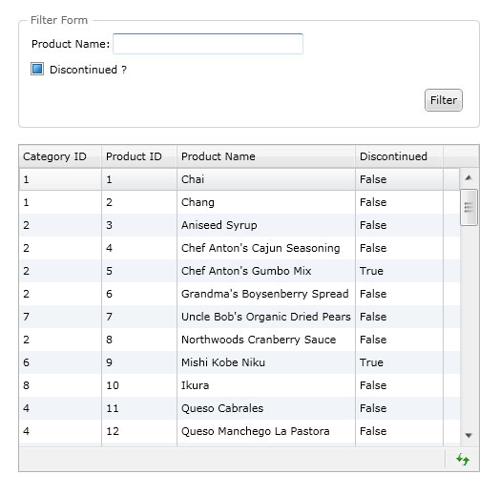Select the Queso Cabrales row
This screenshot has width=500, height=495.
(240, 408)
